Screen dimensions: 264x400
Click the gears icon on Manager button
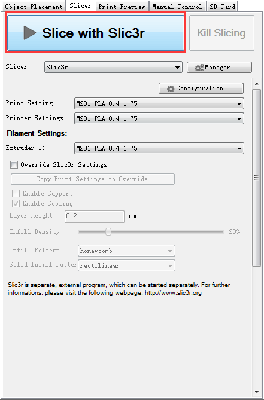199,68
